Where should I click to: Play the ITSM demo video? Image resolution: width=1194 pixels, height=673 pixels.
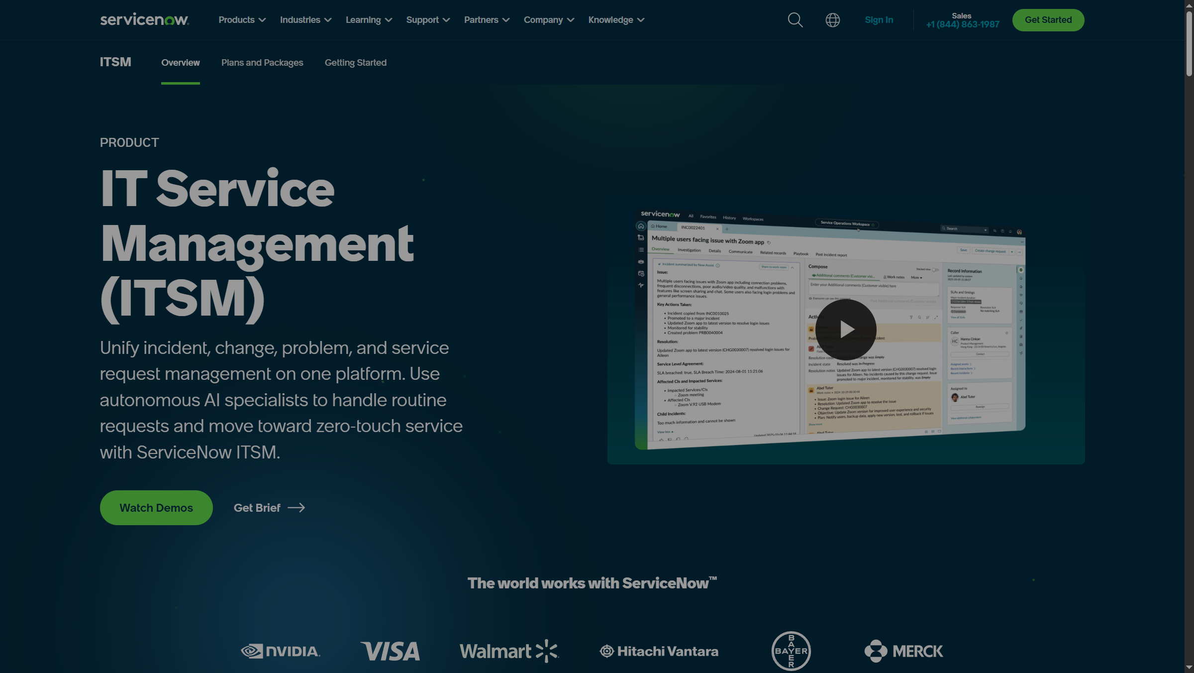click(846, 329)
